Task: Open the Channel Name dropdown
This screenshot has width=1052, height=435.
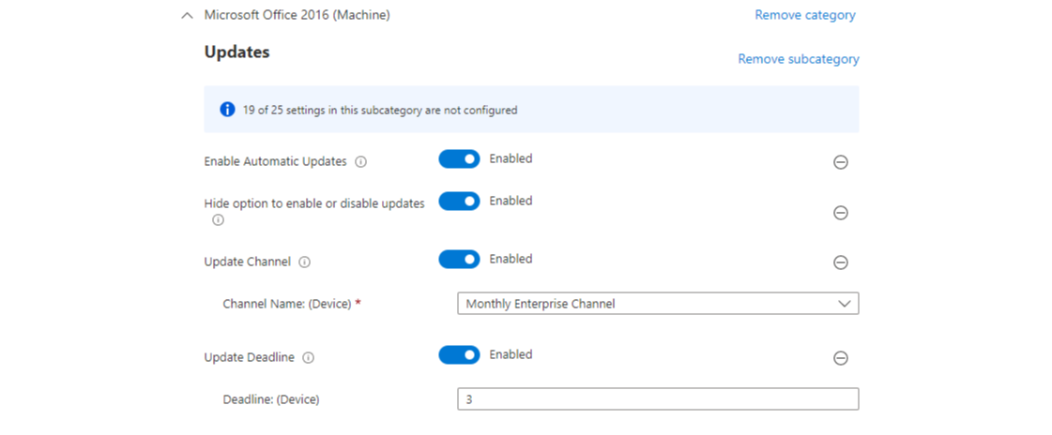Action: pyautogui.click(x=658, y=304)
